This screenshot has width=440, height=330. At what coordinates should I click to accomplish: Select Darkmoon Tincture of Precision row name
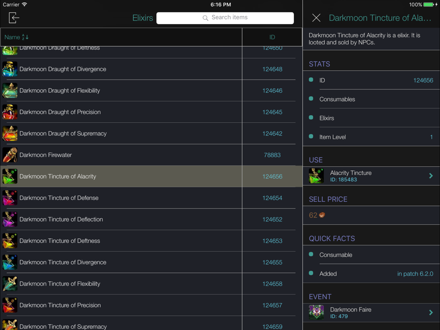tap(60, 305)
